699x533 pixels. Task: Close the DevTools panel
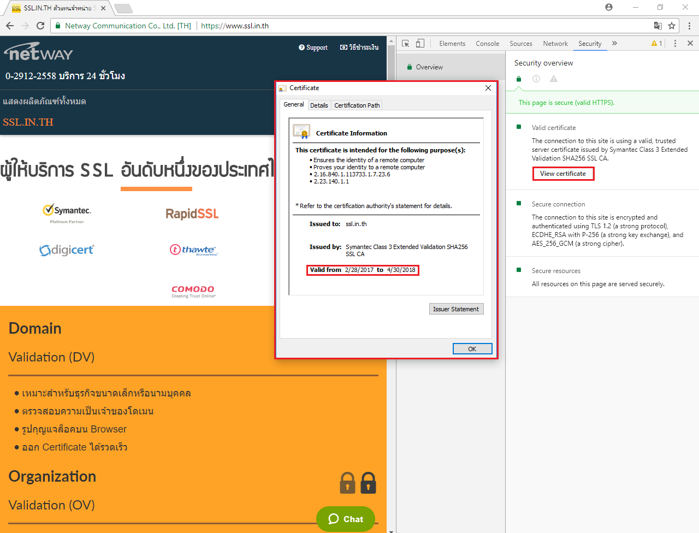pyautogui.click(x=690, y=44)
